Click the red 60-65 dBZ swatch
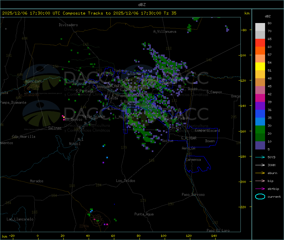Screen dimensions: 284x240 coord(260,43)
